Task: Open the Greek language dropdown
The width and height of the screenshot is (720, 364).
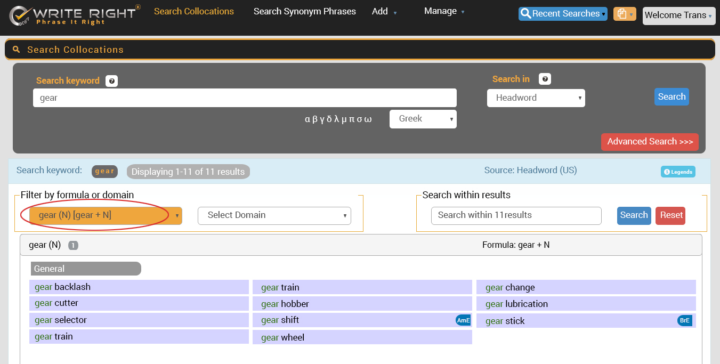Action: click(x=423, y=119)
